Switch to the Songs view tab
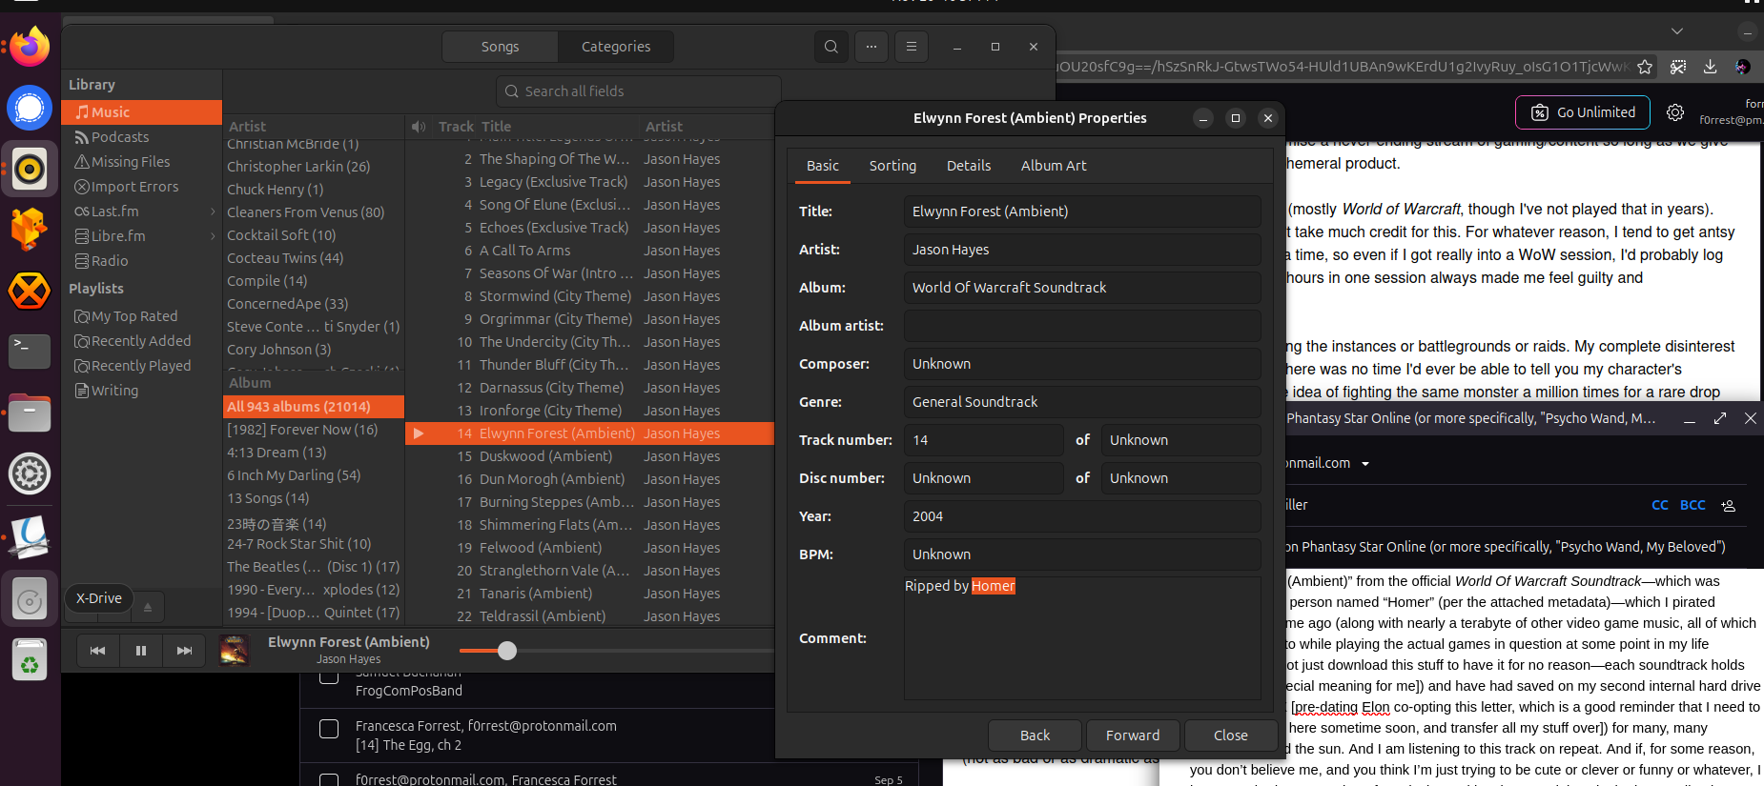The height and width of the screenshot is (786, 1764). 500,47
